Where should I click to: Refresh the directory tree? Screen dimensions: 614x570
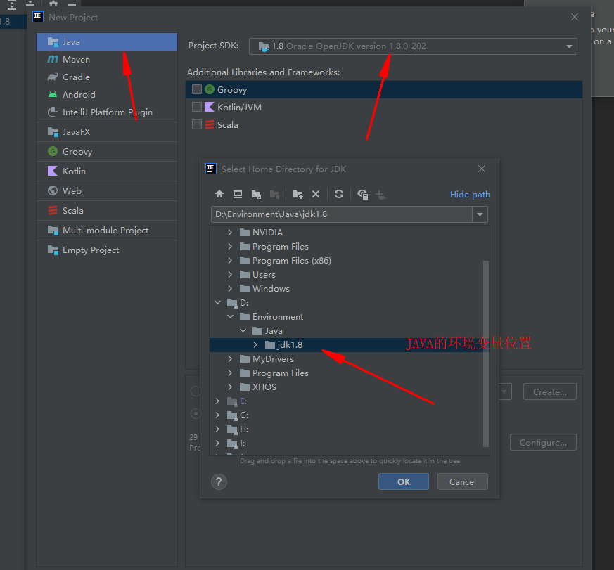point(339,194)
